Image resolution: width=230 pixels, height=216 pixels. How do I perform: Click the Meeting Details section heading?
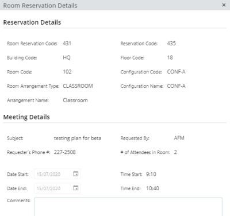[26, 117]
